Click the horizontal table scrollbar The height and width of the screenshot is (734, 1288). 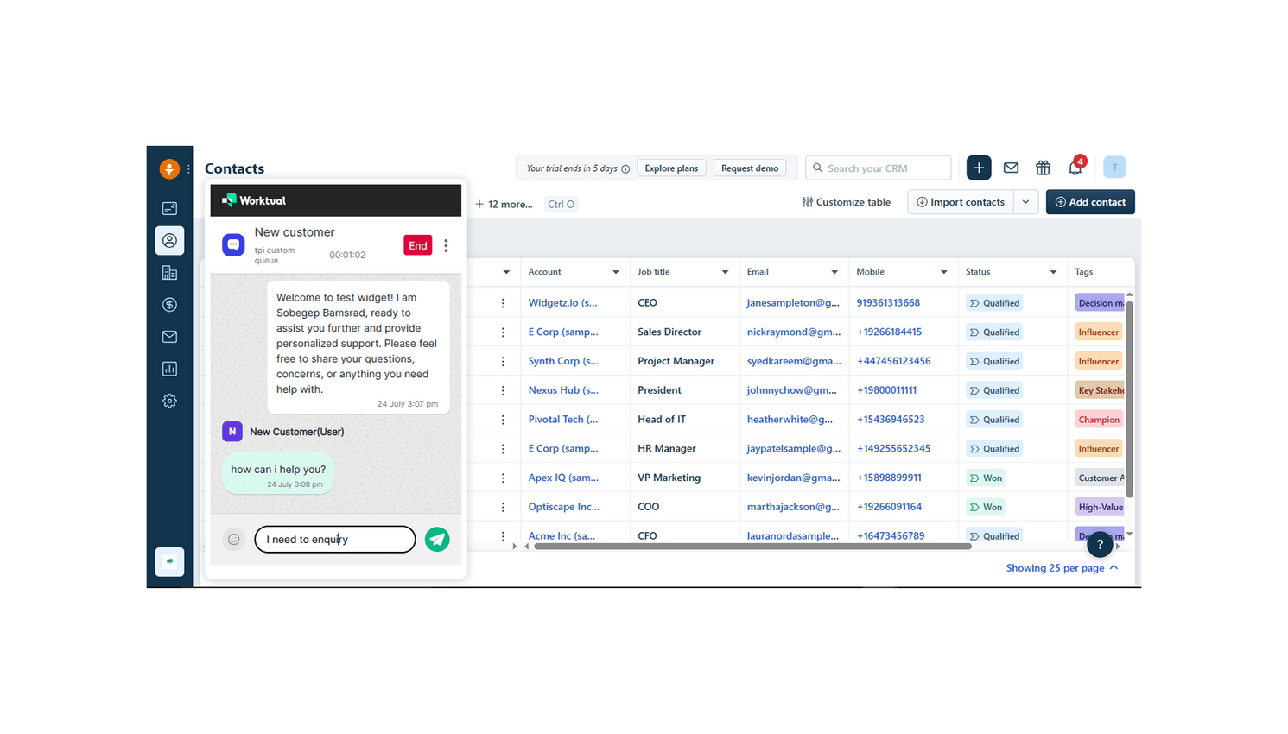coord(752,546)
